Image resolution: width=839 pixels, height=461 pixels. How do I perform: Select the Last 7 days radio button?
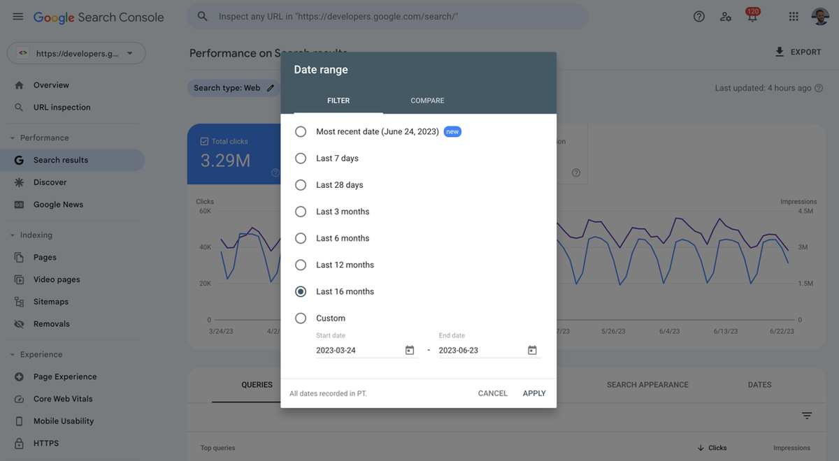[301, 158]
